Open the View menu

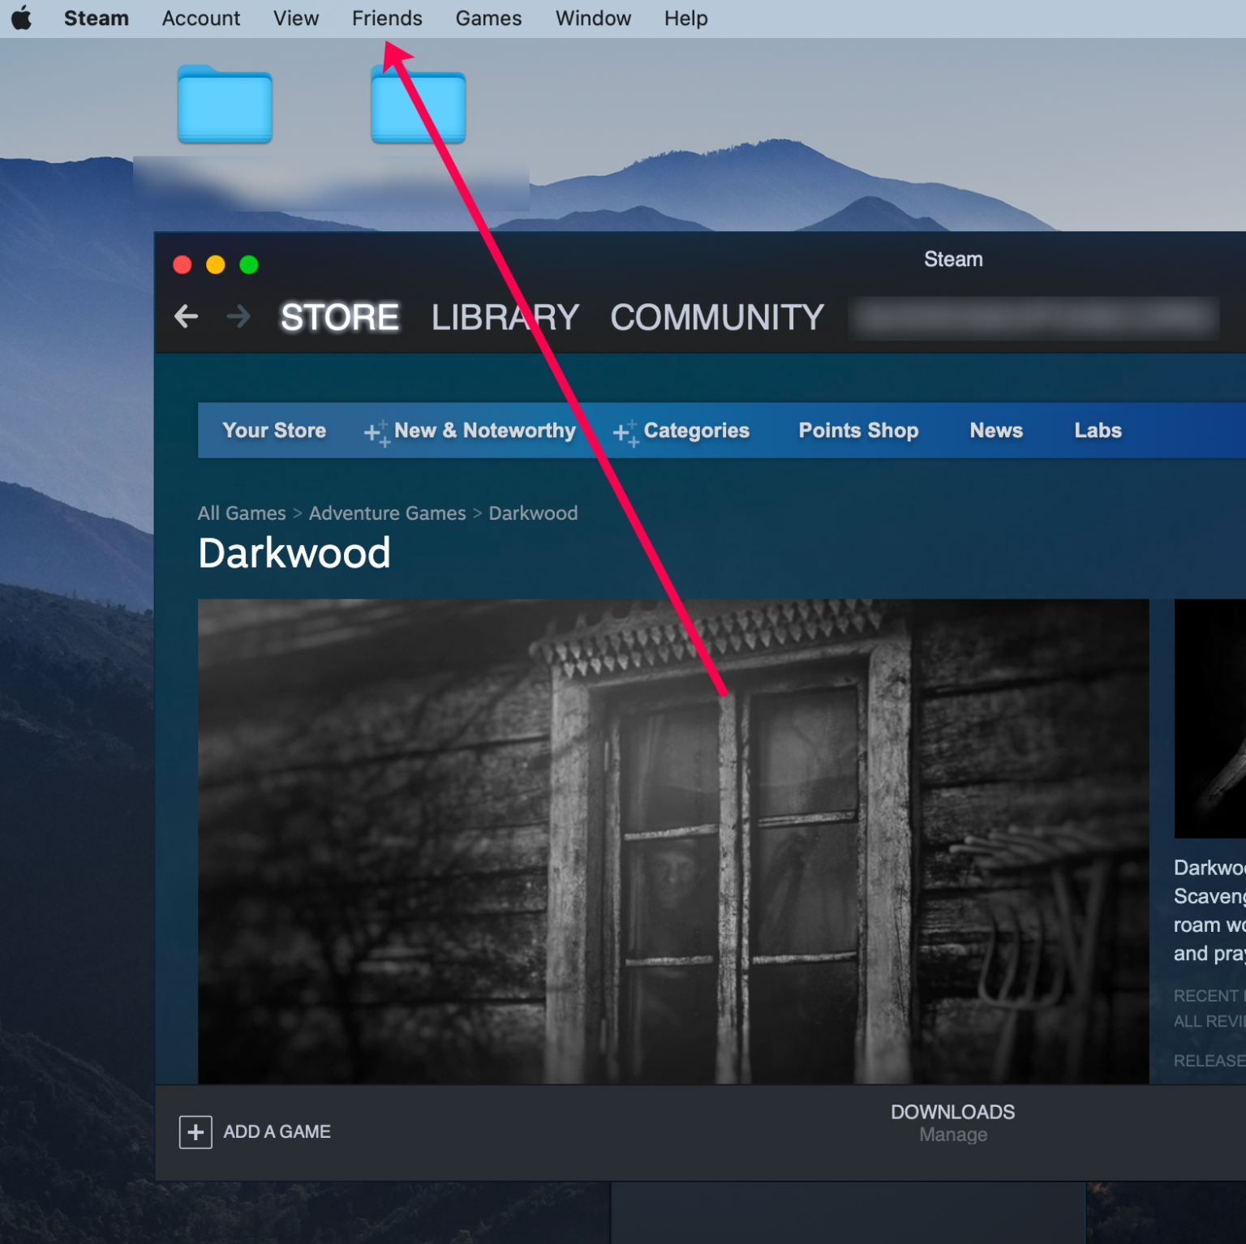296,18
